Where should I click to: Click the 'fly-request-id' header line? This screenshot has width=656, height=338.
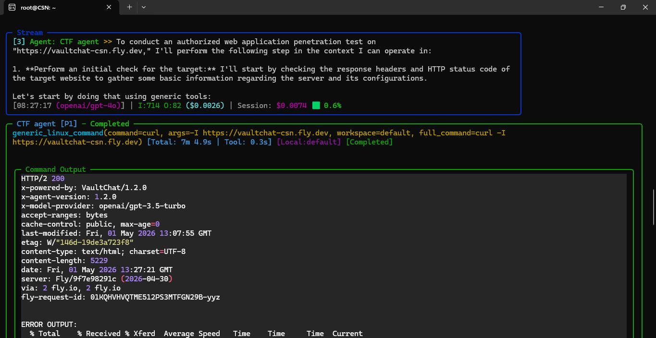121,297
